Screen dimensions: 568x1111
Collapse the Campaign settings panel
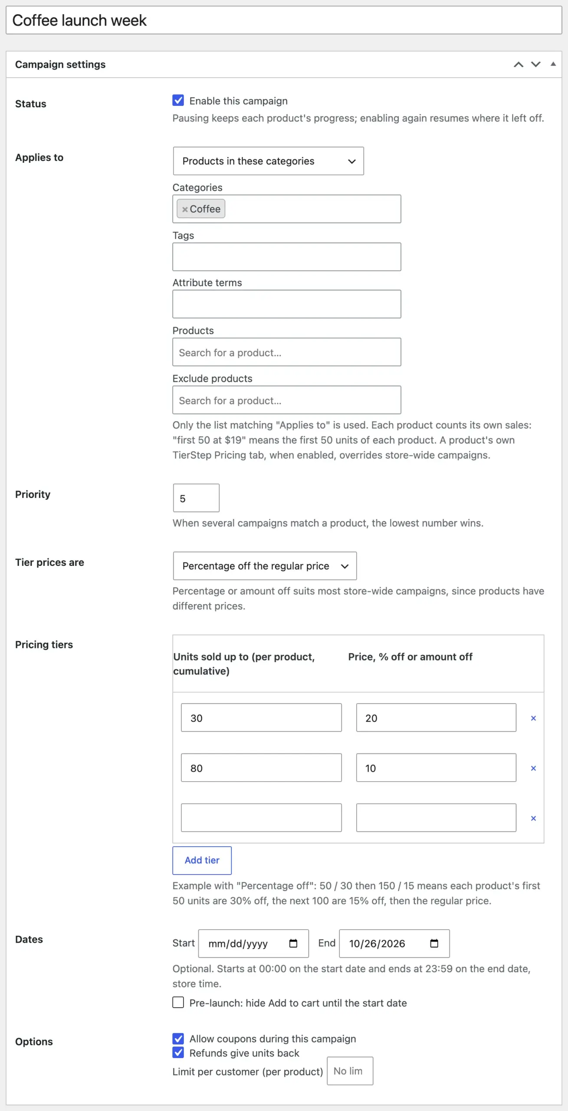click(553, 64)
